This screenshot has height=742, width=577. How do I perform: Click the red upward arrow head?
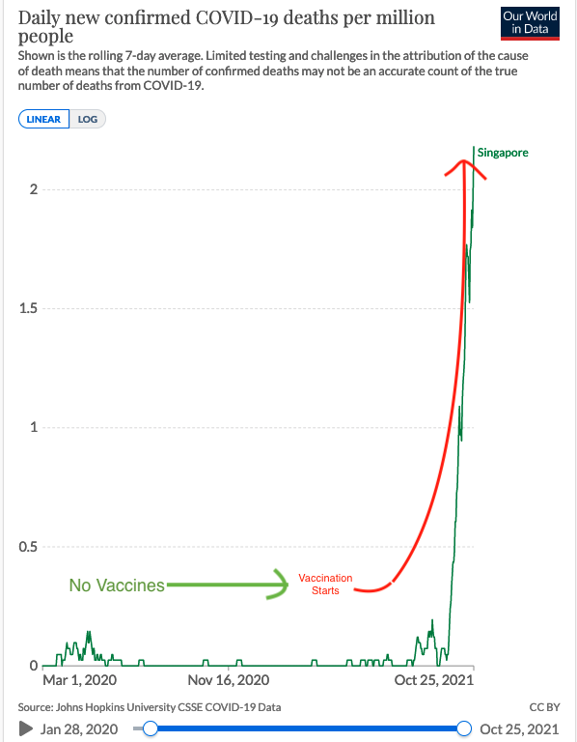point(465,169)
